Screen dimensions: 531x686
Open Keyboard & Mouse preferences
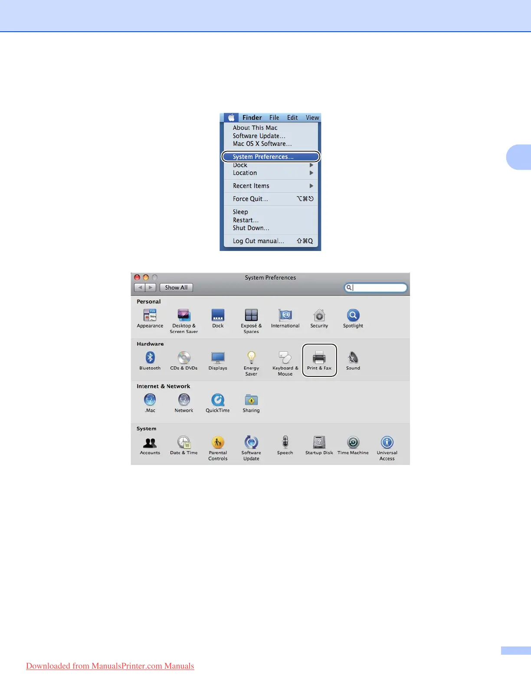285,363
